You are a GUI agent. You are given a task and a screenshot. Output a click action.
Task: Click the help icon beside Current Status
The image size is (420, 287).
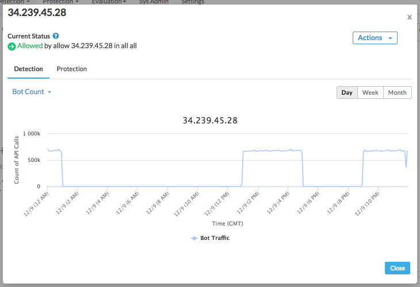click(56, 36)
